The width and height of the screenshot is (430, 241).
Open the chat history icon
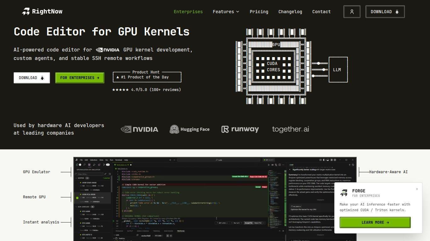point(353,165)
